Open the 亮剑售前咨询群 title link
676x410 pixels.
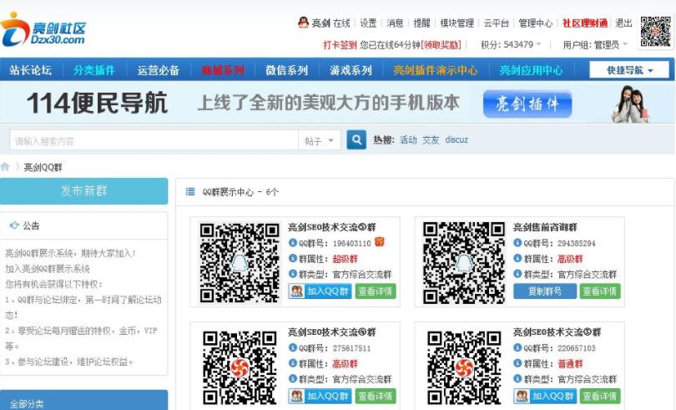545,227
